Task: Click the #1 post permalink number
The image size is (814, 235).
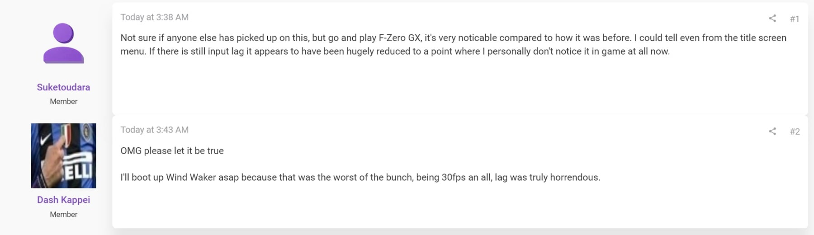Action: click(795, 19)
